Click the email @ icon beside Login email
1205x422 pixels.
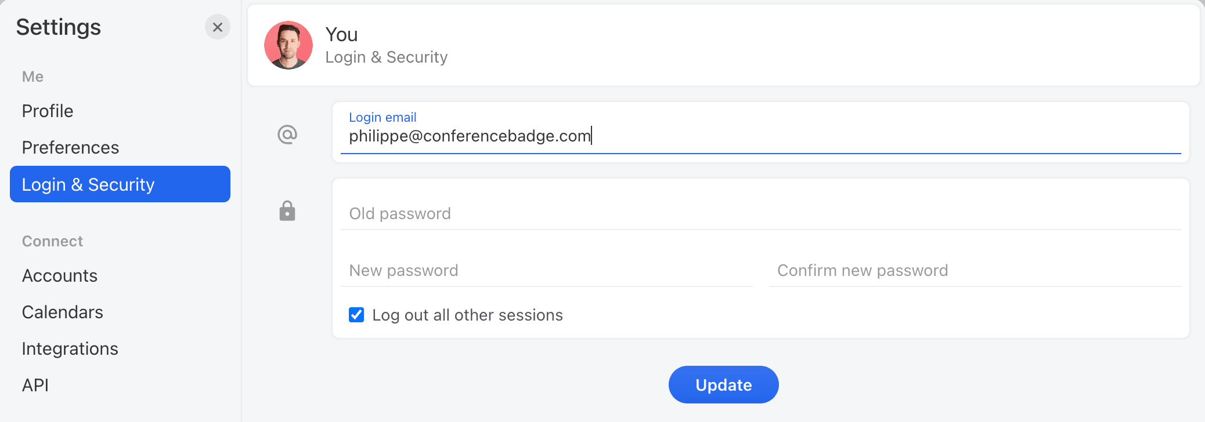(x=287, y=133)
